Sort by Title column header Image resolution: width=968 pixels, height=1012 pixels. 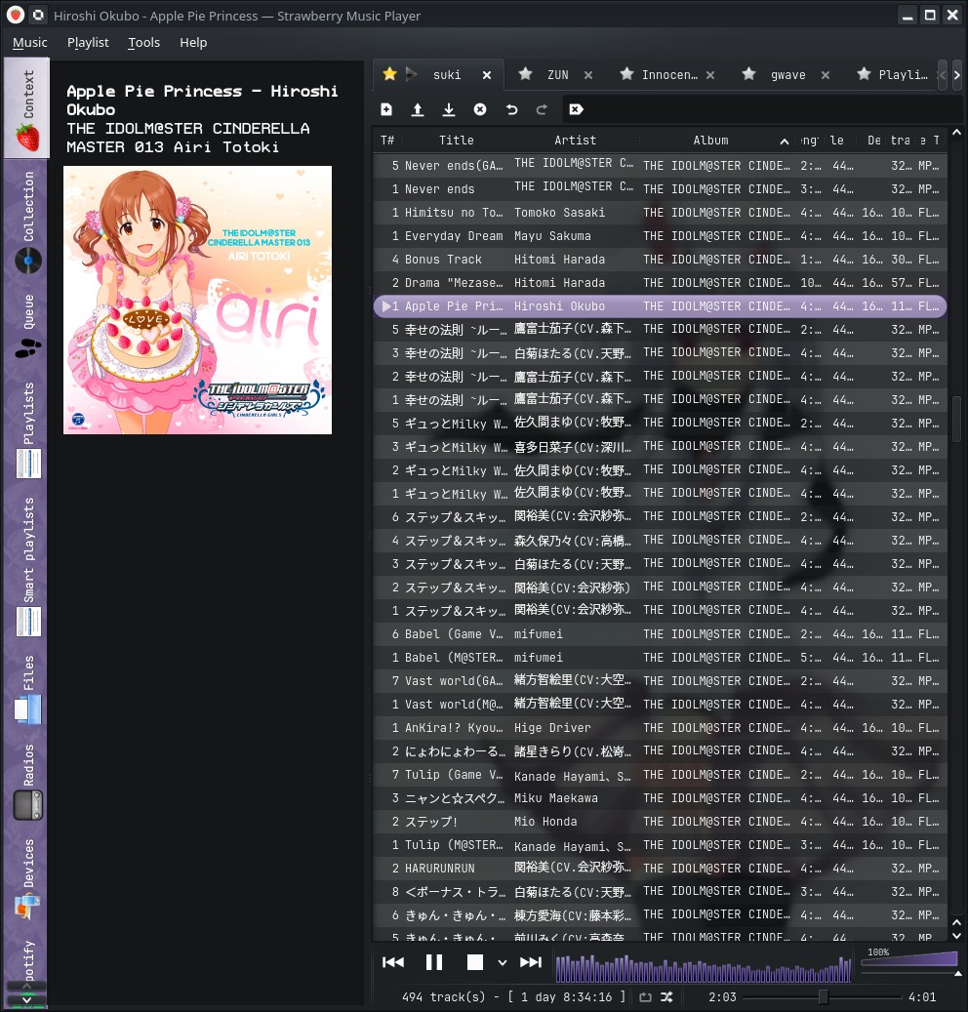coord(457,141)
